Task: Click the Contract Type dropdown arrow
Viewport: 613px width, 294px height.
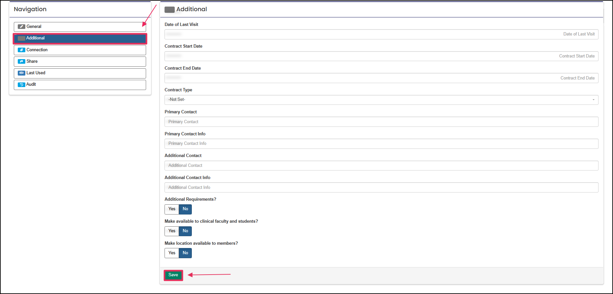Action: (594, 100)
